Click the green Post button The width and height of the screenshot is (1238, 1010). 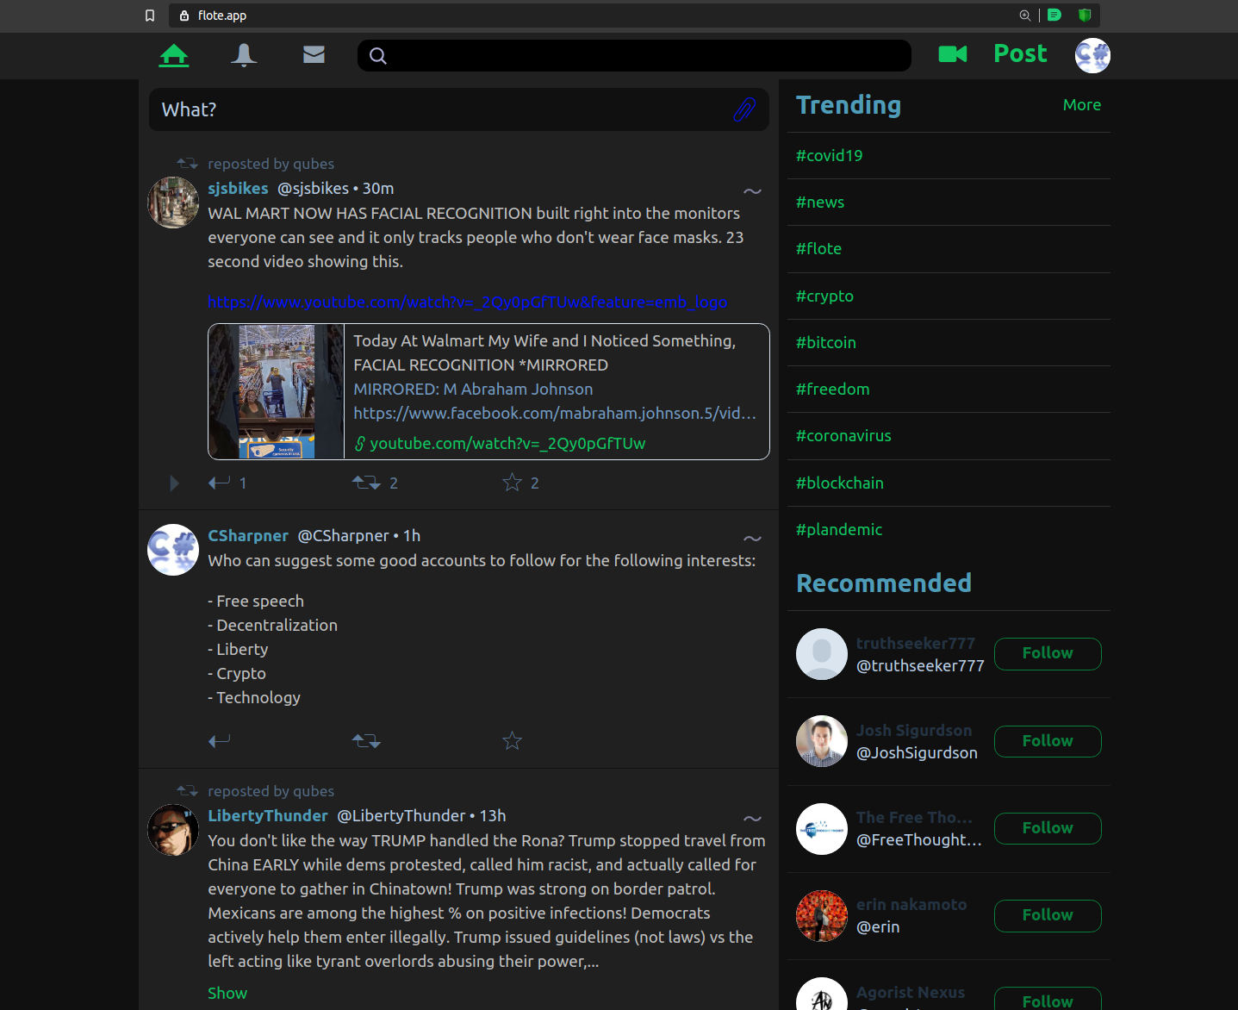[x=1020, y=53]
